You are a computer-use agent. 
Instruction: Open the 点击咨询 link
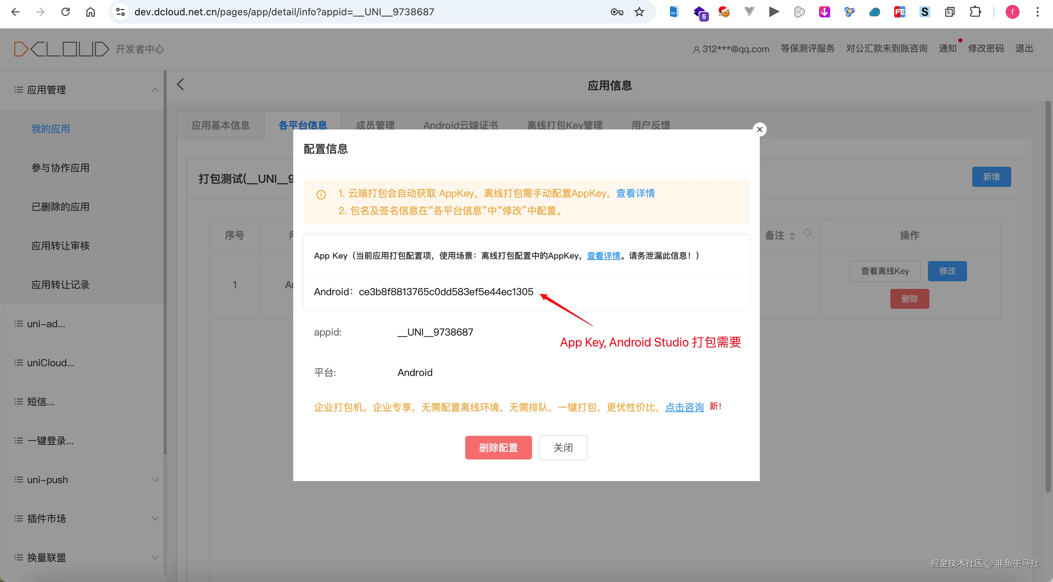click(684, 407)
